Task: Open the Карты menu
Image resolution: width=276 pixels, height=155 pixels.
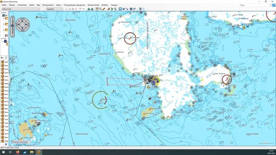Action: coord(59,5)
